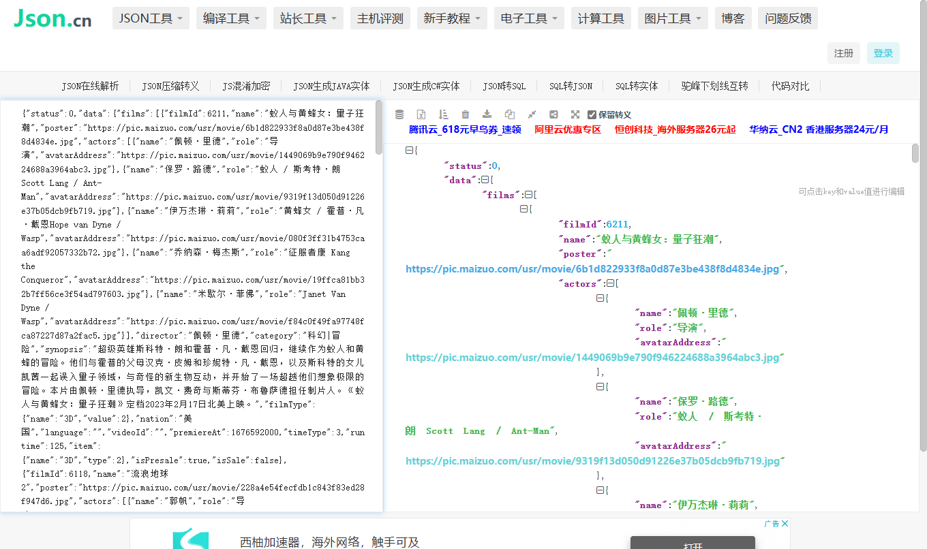
Task: Open the 博客 navigation item
Action: click(733, 18)
